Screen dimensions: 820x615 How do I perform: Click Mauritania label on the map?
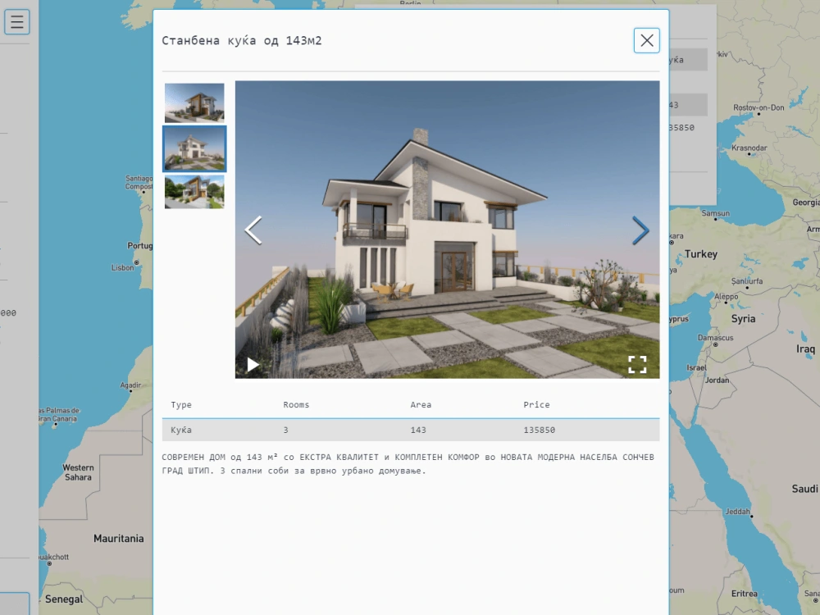click(x=118, y=539)
